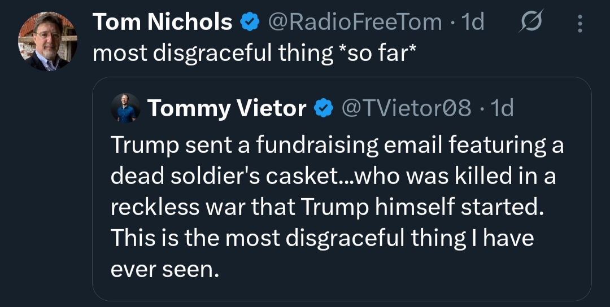This screenshot has width=610, height=307.
Task: Open the three-dot more options menu
Action: [x=579, y=23]
